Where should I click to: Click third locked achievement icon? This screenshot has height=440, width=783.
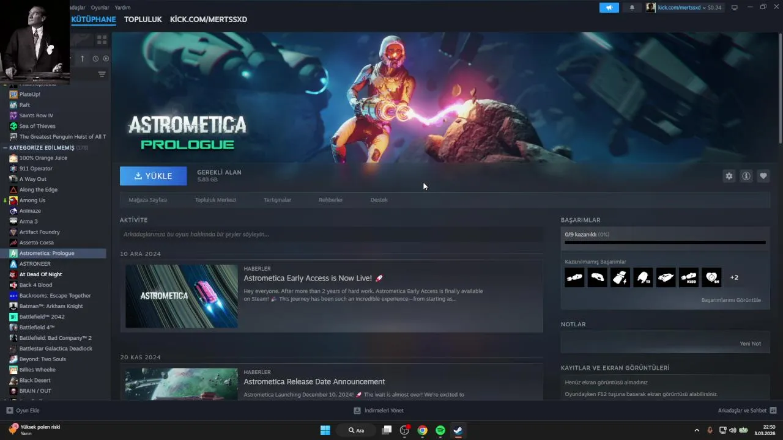620,277
